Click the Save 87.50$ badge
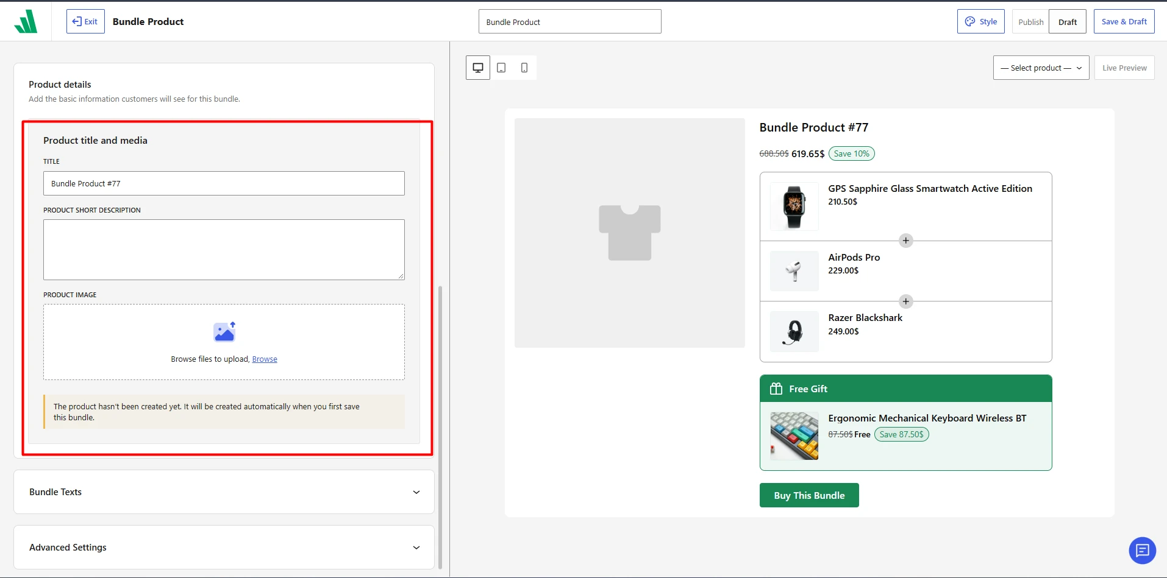 pyautogui.click(x=901, y=434)
